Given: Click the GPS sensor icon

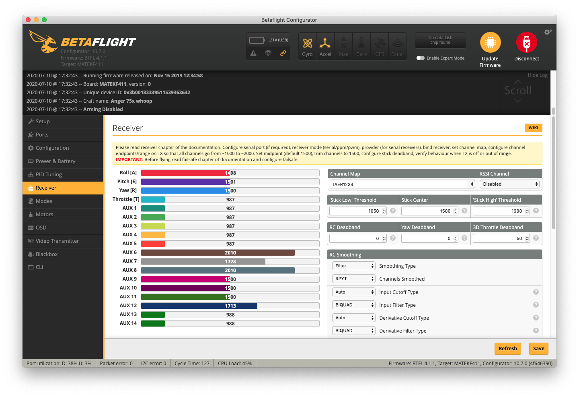Looking at the screenshot, I should pyautogui.click(x=380, y=43).
